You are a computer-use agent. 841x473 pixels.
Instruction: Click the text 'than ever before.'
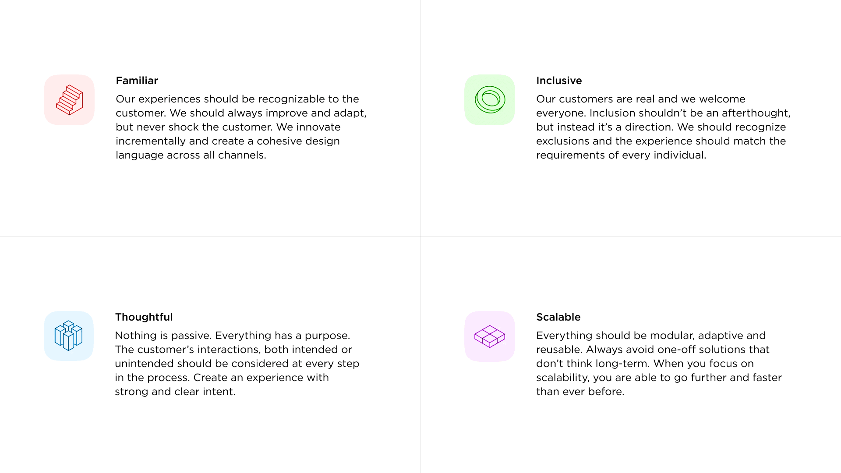[x=580, y=392]
